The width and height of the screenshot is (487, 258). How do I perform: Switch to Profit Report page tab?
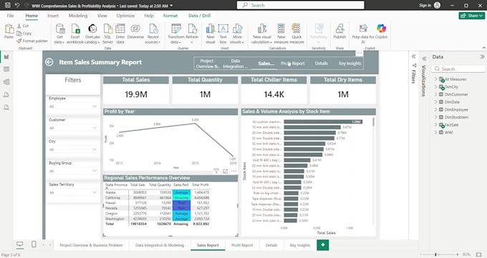pos(242,245)
